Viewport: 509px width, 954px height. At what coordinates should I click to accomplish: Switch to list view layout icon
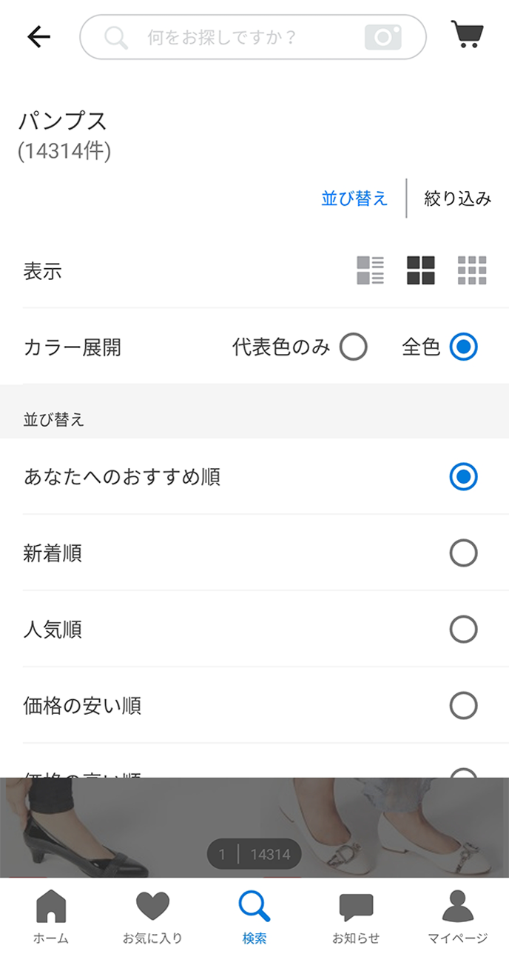(370, 270)
